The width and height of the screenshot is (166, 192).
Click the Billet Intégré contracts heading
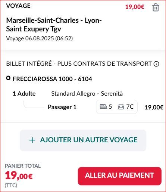click(79, 64)
